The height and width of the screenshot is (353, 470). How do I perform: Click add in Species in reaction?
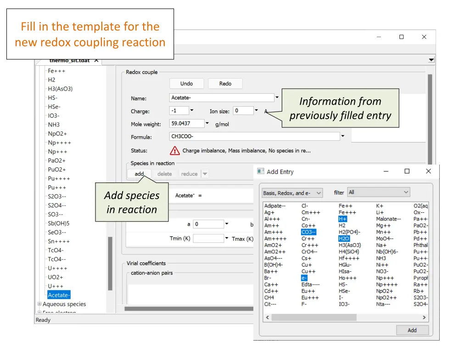click(x=139, y=174)
